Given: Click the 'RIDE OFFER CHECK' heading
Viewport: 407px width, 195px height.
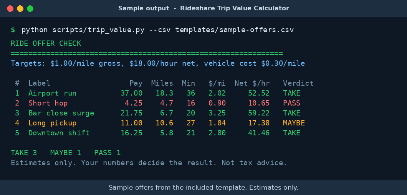Looking at the screenshot, I should click(x=46, y=44).
